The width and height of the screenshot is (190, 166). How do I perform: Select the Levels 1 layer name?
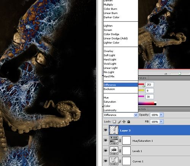tap(137, 151)
